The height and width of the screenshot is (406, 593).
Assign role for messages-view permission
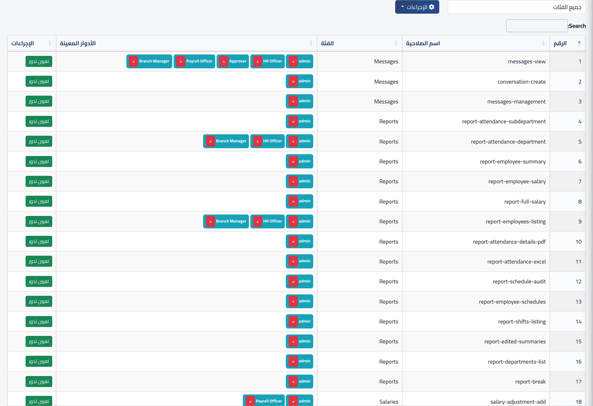pyautogui.click(x=39, y=61)
